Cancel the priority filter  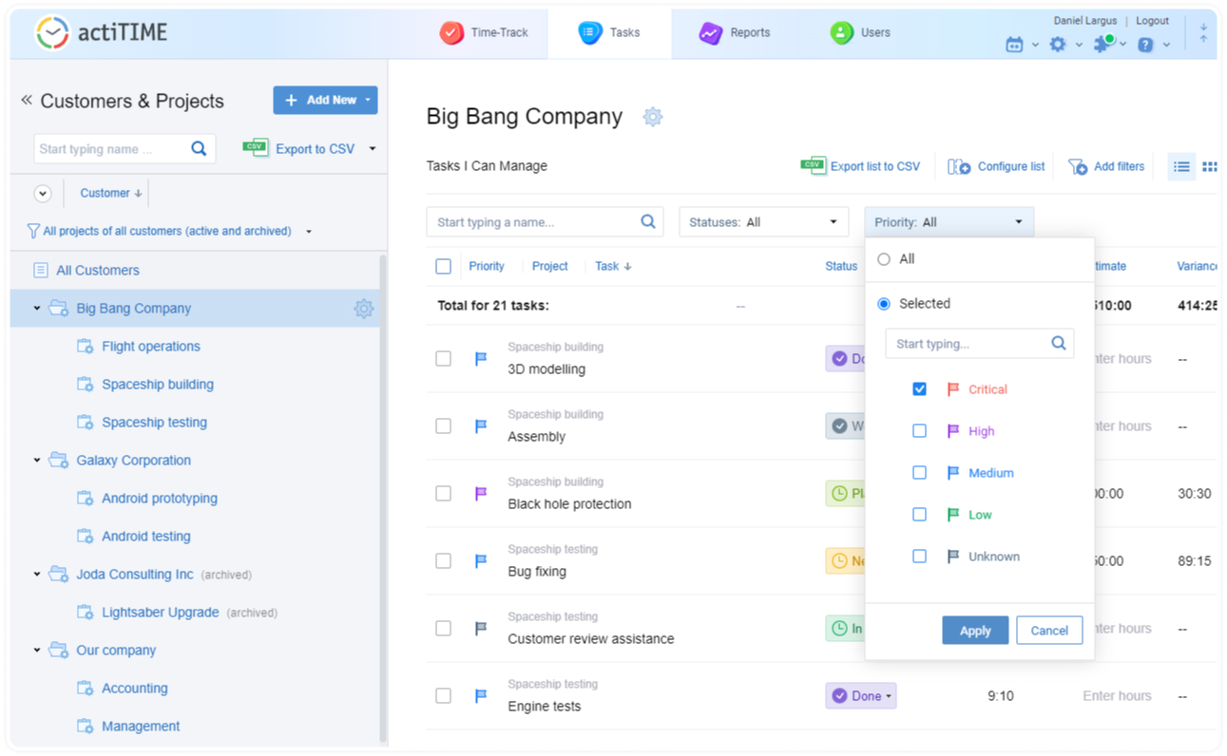pyautogui.click(x=1049, y=631)
